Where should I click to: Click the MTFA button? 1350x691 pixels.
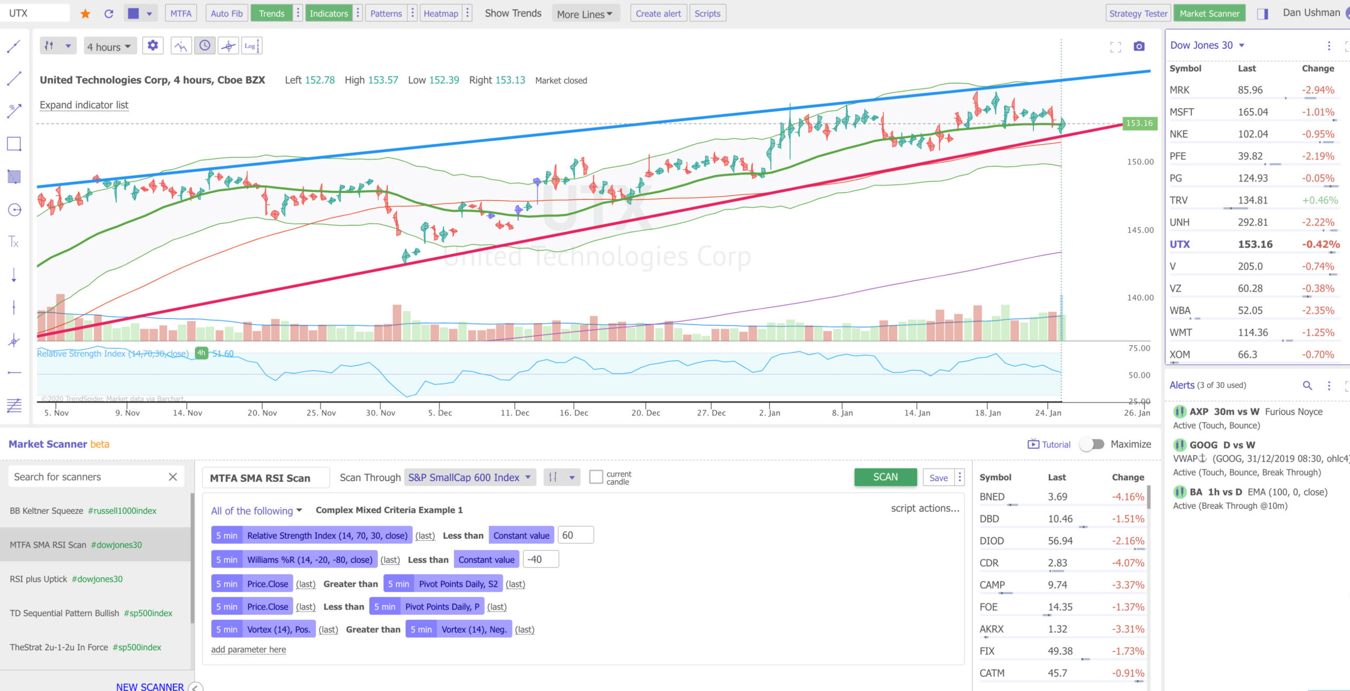click(181, 13)
